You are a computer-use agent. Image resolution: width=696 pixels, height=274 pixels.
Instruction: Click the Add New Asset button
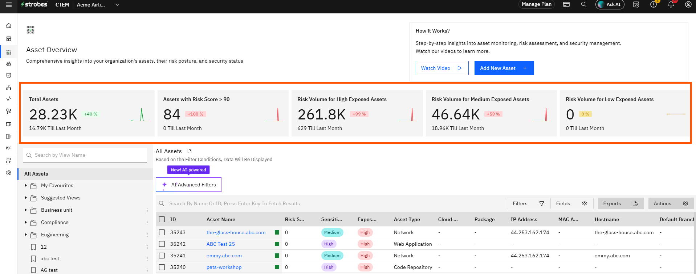(x=504, y=68)
